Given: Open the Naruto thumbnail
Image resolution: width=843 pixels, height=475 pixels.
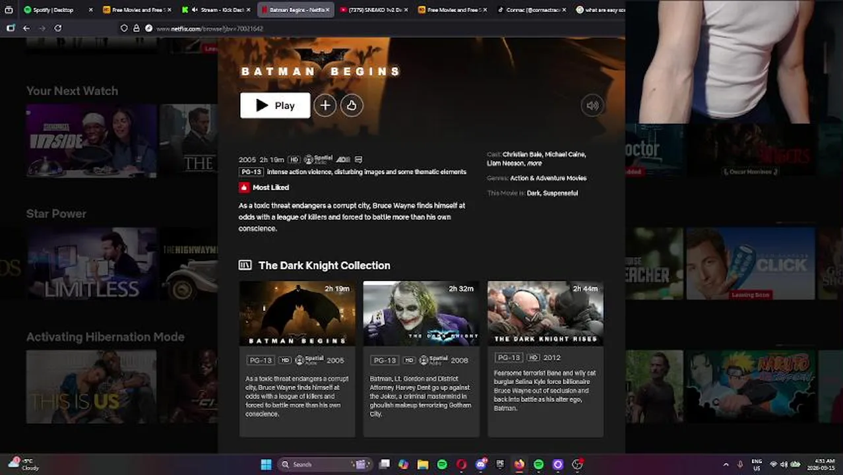Looking at the screenshot, I should click(x=751, y=387).
